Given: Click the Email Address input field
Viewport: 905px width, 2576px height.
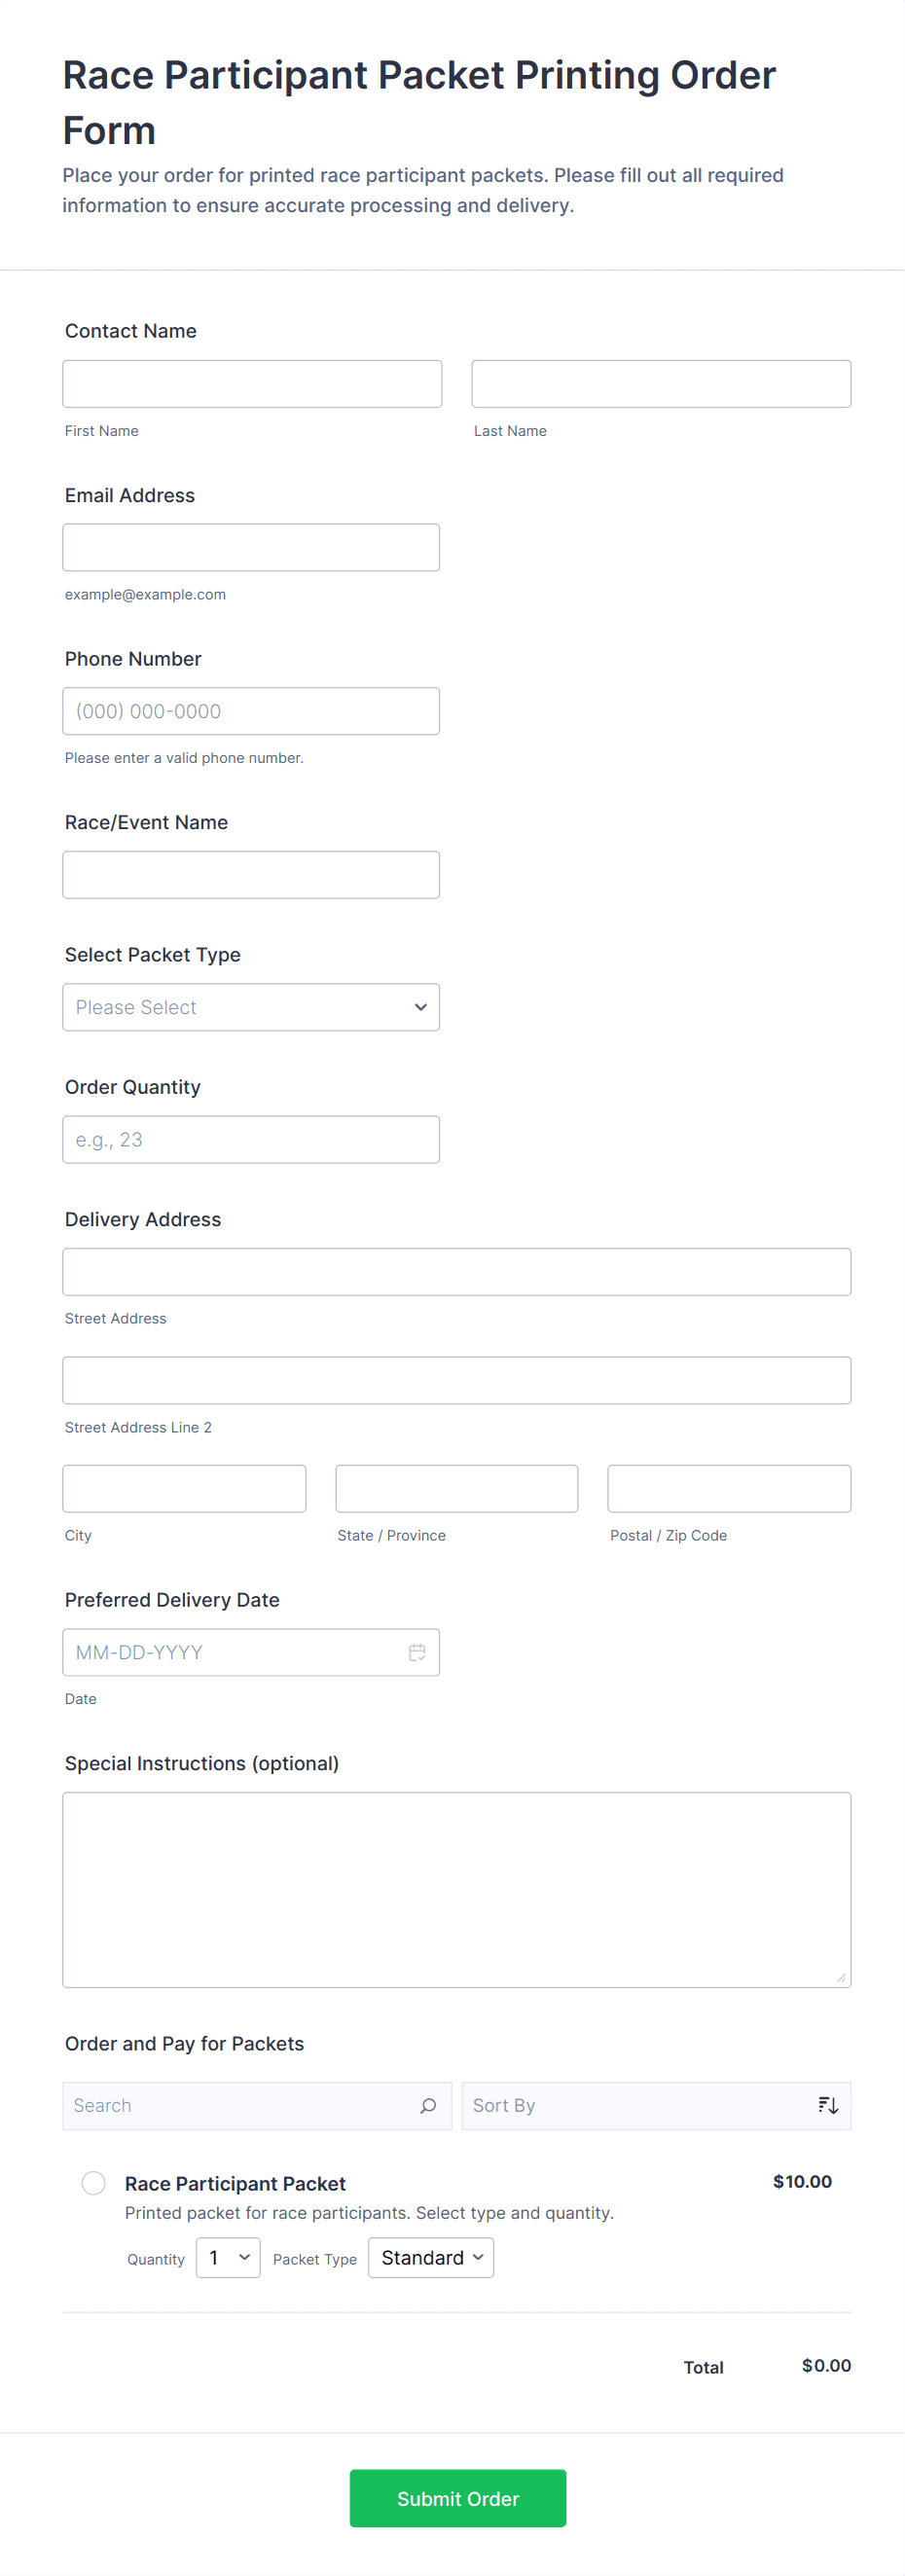Looking at the screenshot, I should [251, 547].
